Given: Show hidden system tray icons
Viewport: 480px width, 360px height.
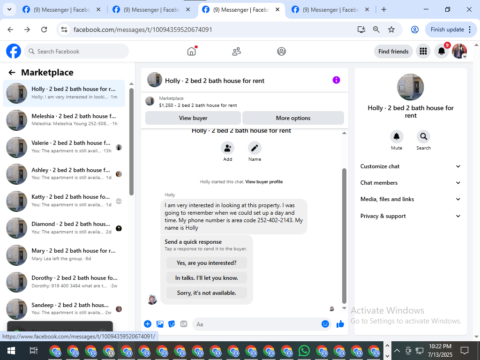Looking at the screenshot, I should [397, 351].
